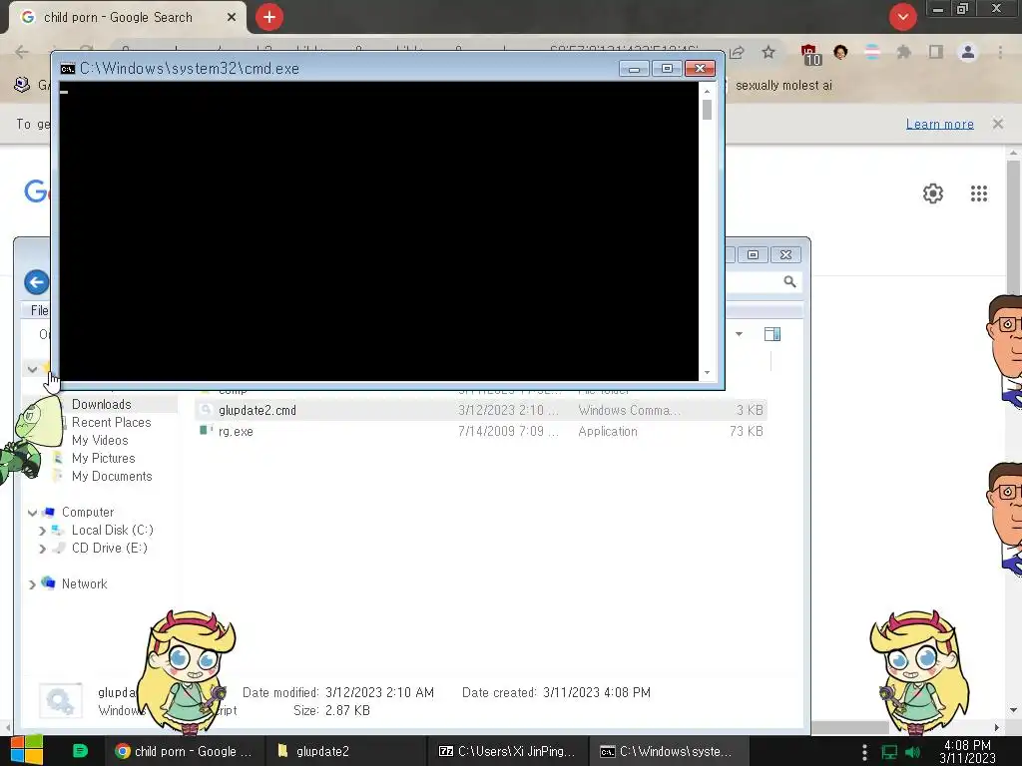1022x766 pixels.
Task: Expand the Local Disk (C:) node
Action: [42, 531]
